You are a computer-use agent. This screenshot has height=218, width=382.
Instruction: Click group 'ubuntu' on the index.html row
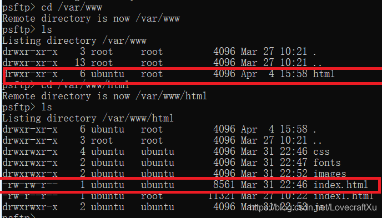(158, 185)
